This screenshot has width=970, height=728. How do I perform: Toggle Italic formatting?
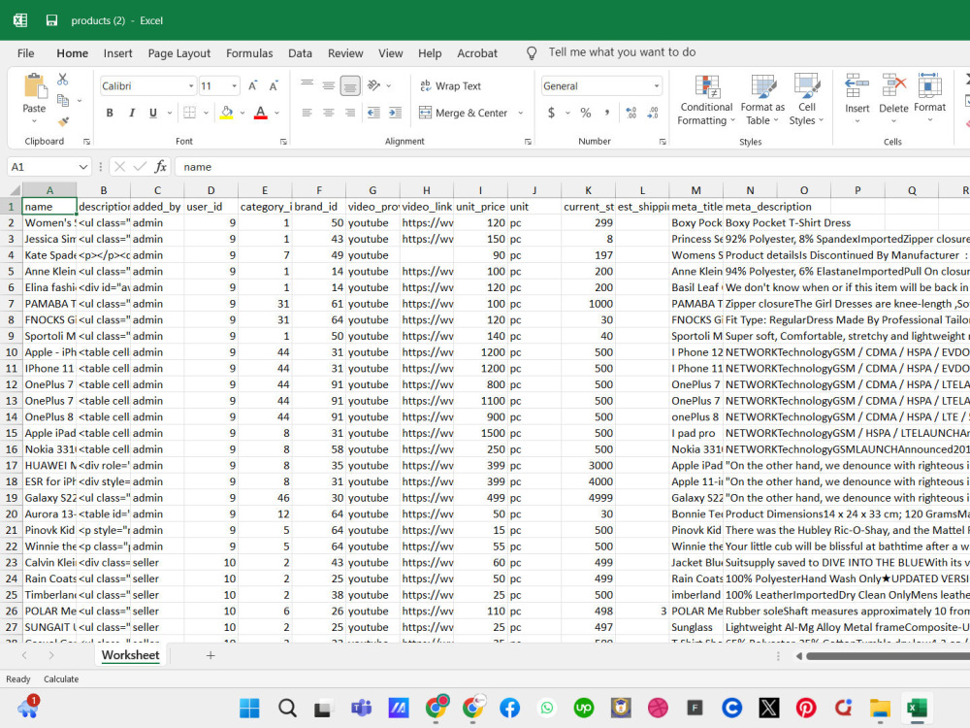131,113
